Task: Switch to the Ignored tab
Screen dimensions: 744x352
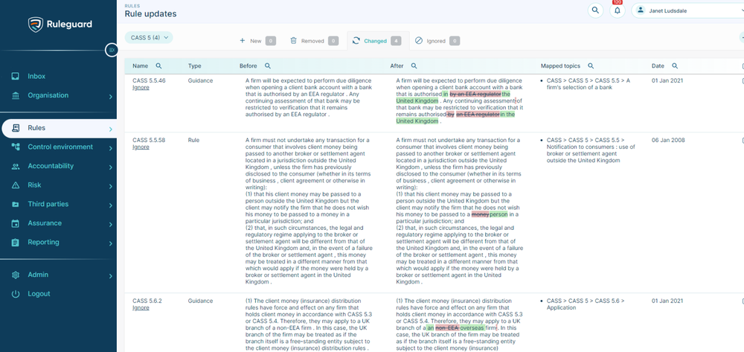Action: (x=437, y=41)
